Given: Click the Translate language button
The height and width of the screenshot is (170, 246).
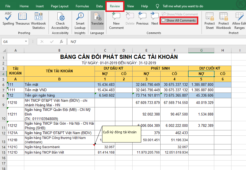Looking at the screenshot, I should [97, 19].
